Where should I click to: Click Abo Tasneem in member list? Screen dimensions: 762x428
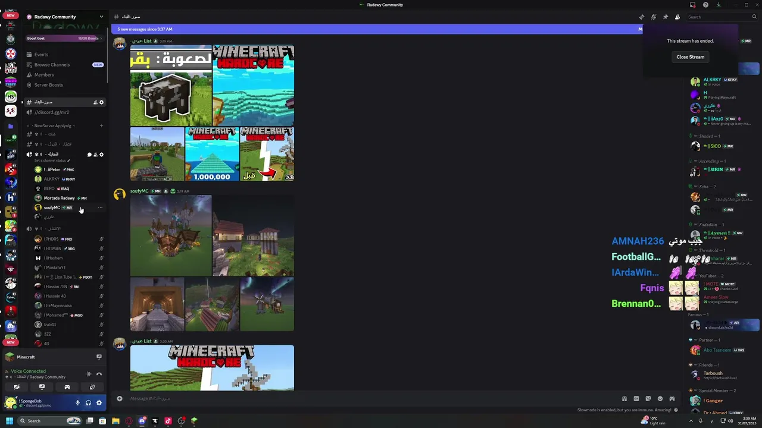click(x=717, y=350)
